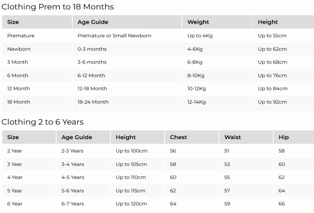
Task: Click the Weight column header
Action: coord(217,22)
